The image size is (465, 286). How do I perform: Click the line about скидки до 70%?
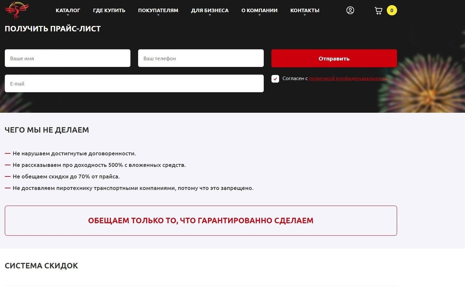(66, 176)
